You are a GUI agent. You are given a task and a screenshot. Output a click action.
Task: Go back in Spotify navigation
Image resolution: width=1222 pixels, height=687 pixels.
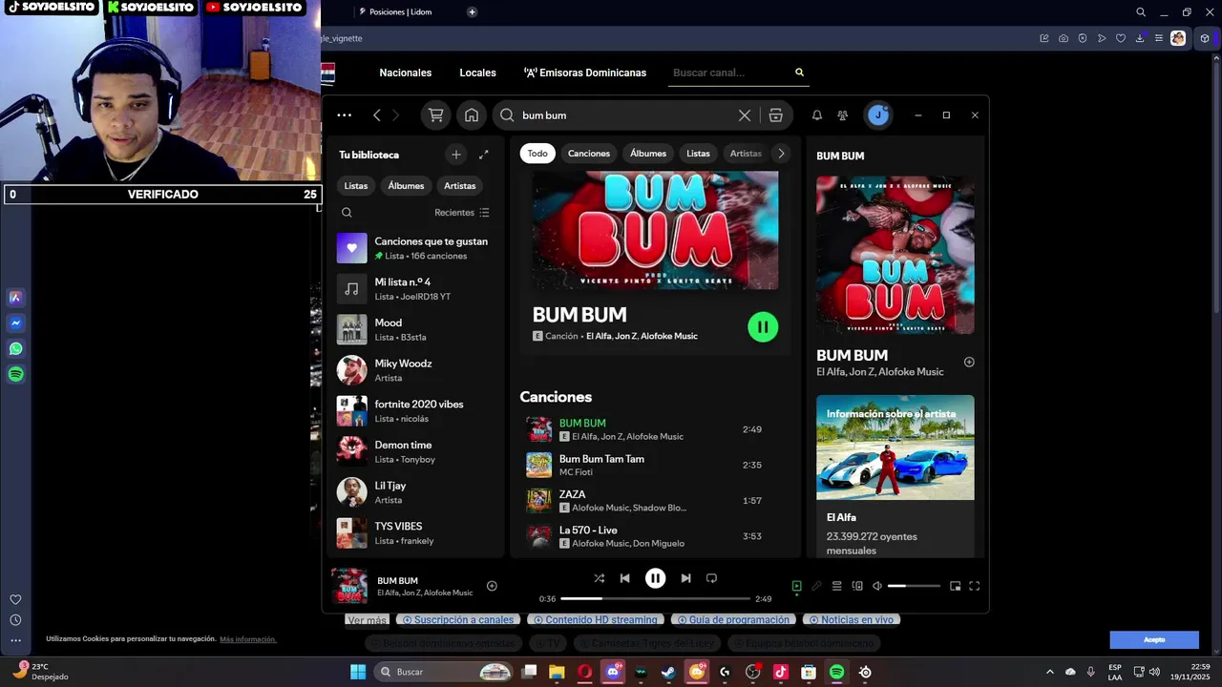point(377,115)
